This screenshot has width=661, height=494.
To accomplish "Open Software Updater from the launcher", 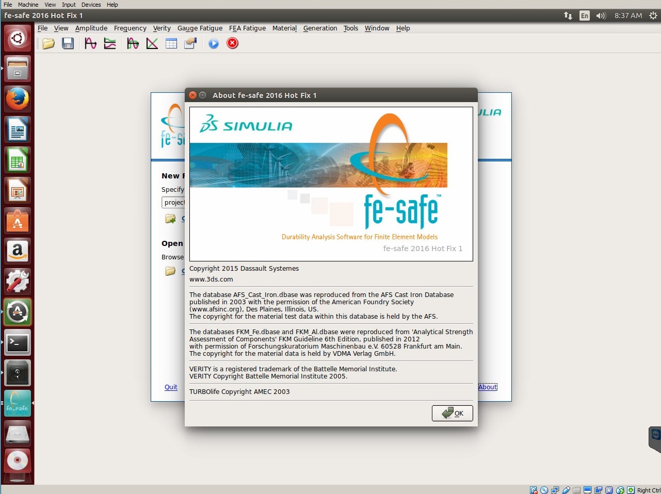I will 18,312.
